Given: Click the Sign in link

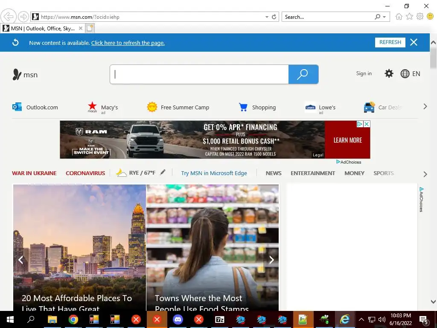Looking at the screenshot, I should 364,73.
